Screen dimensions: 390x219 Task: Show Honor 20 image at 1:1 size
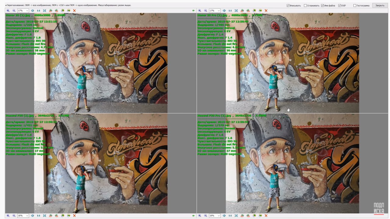[x=38, y=10]
